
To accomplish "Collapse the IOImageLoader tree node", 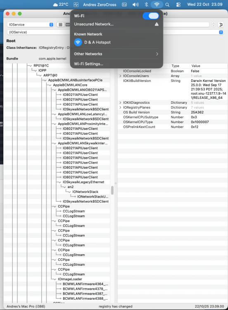I will 55,279.
